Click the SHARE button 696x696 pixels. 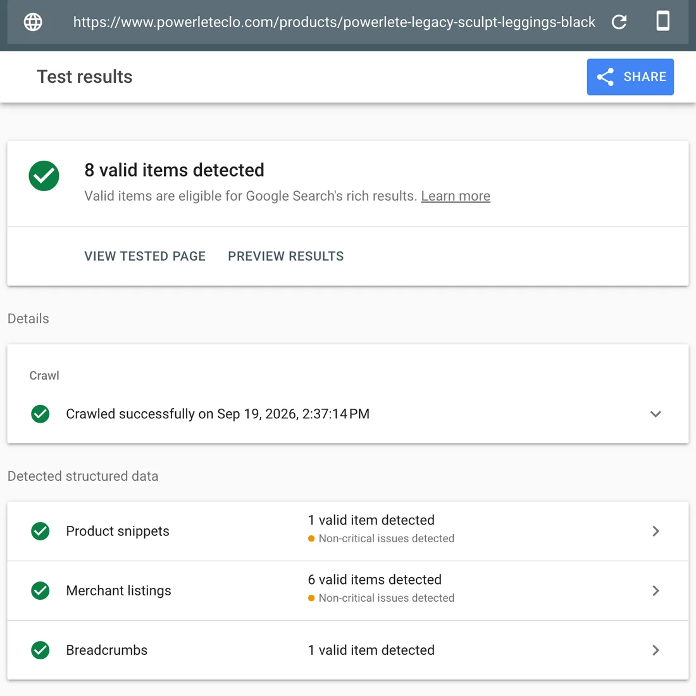(x=630, y=77)
